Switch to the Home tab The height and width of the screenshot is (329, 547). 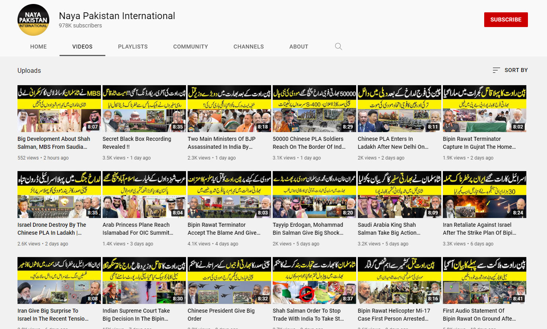point(39,47)
